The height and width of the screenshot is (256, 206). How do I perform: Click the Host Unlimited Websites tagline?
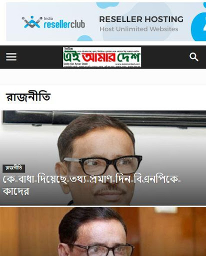click(x=139, y=29)
